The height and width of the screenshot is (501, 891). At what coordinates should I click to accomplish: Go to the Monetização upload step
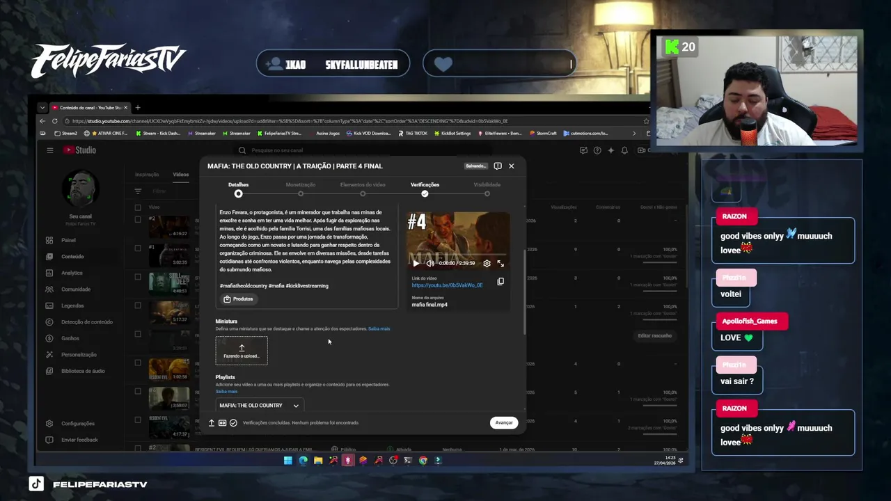300,189
